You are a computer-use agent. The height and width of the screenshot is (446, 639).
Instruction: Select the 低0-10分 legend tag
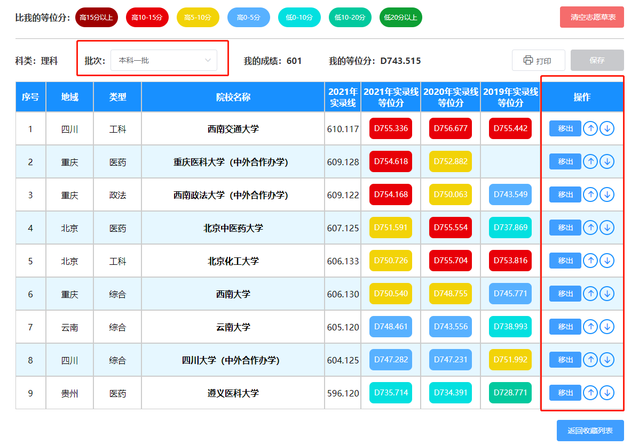pos(299,18)
